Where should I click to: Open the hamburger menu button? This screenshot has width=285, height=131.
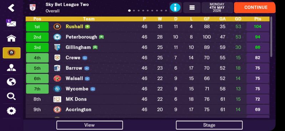(x=192, y=7)
